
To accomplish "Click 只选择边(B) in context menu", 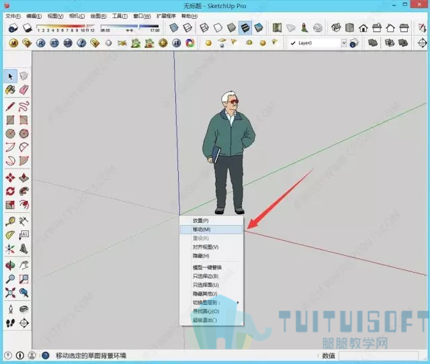I will [x=212, y=276].
